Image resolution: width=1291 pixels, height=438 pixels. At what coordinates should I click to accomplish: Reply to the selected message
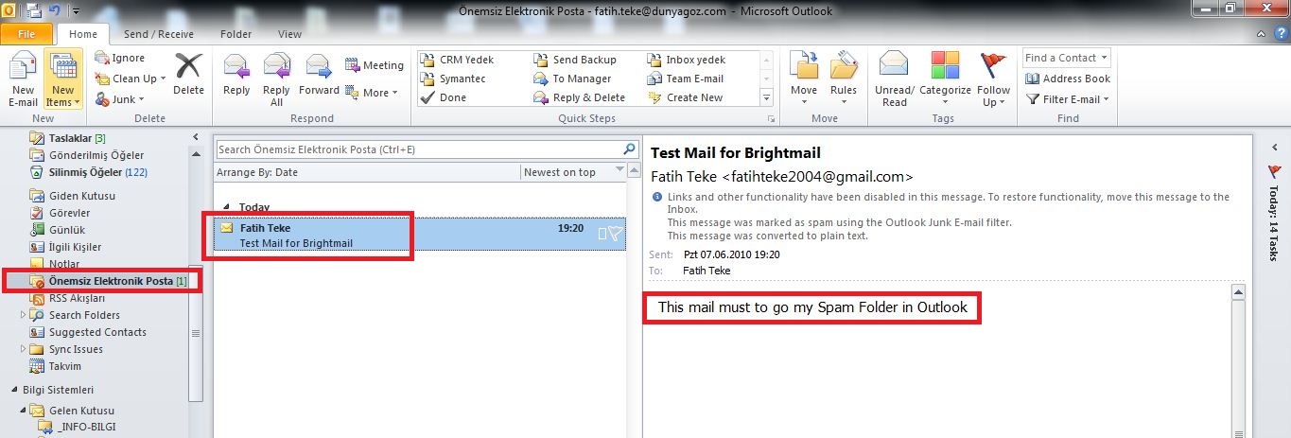(236, 74)
